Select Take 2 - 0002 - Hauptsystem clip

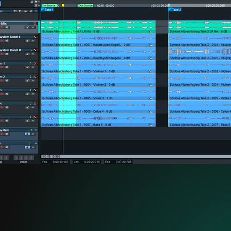tap(200, 54)
